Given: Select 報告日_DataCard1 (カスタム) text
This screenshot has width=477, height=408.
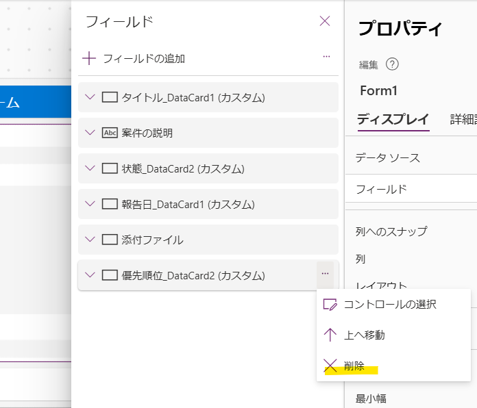Looking at the screenshot, I should coord(188,205).
